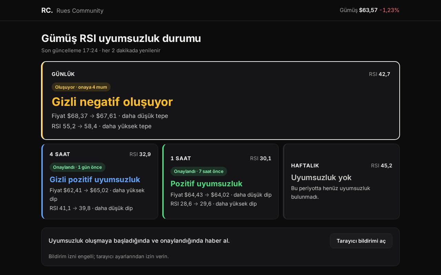Click the Fiyat $68,37 → $67,61 line
Screen dimensions: 441x275
pyautogui.click(x=110, y=116)
